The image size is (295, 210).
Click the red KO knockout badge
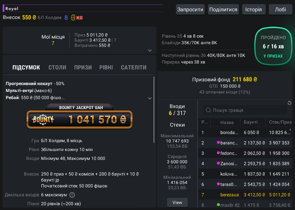(x=80, y=18)
